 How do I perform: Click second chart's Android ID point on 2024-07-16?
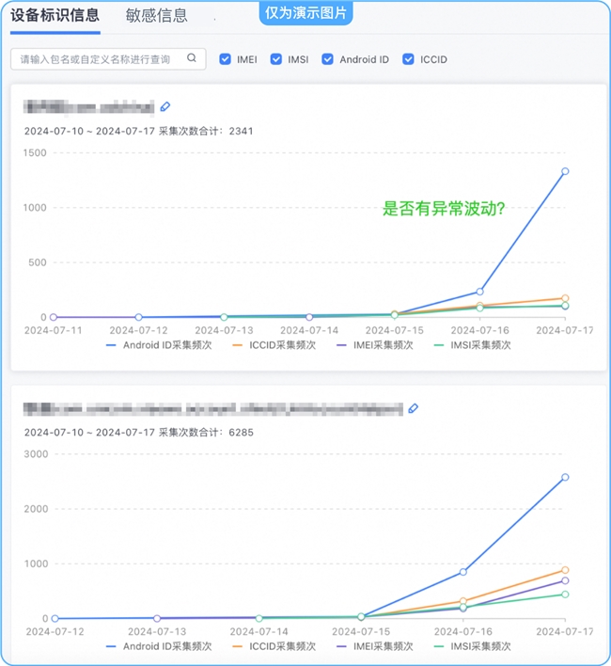tap(463, 572)
